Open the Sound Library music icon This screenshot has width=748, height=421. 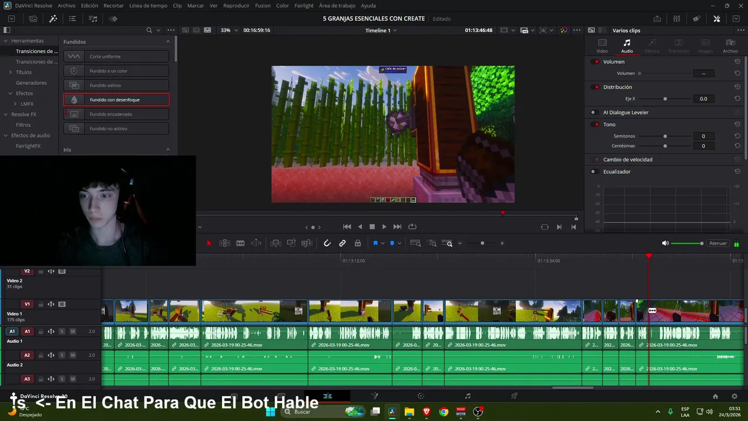[x=93, y=19]
